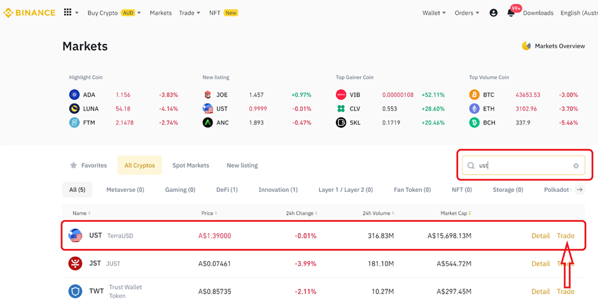The image size is (598, 305).
Task: Sort the table by 24h Volume
Action: coord(379,213)
